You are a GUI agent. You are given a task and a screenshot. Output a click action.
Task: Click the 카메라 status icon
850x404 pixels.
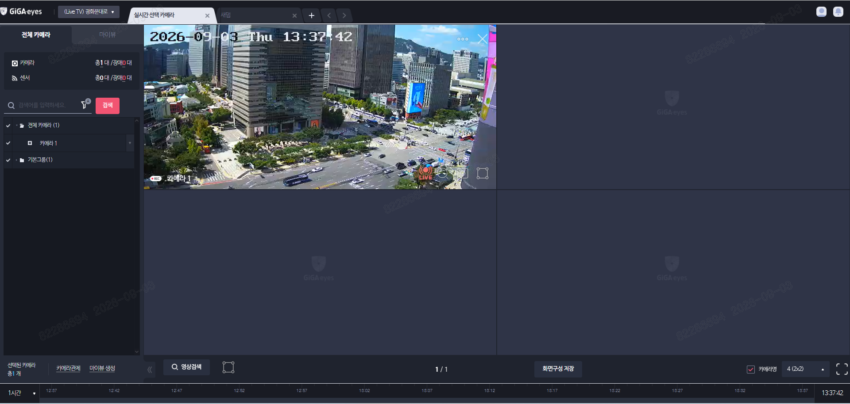point(15,63)
